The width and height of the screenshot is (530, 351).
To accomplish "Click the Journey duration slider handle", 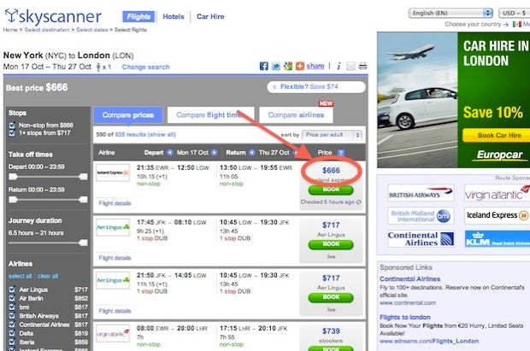I will point(83,243).
